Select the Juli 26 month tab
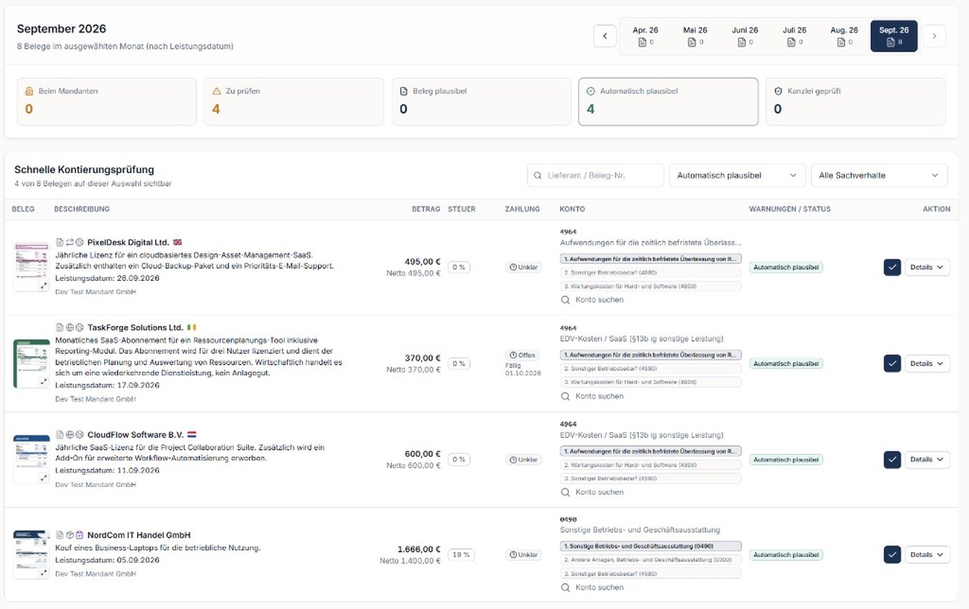This screenshot has width=969, height=609. pos(795,36)
